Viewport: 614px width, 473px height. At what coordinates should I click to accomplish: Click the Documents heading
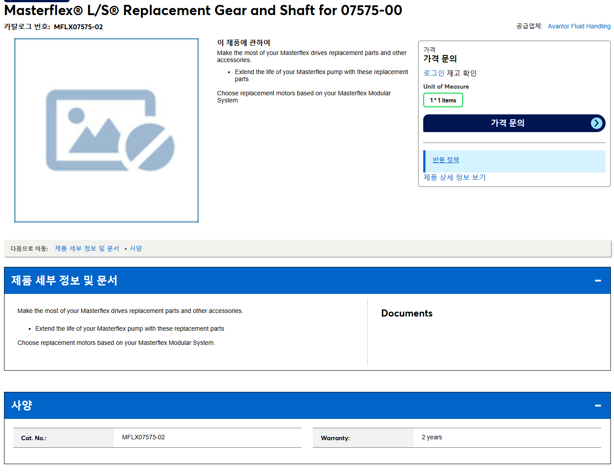407,313
